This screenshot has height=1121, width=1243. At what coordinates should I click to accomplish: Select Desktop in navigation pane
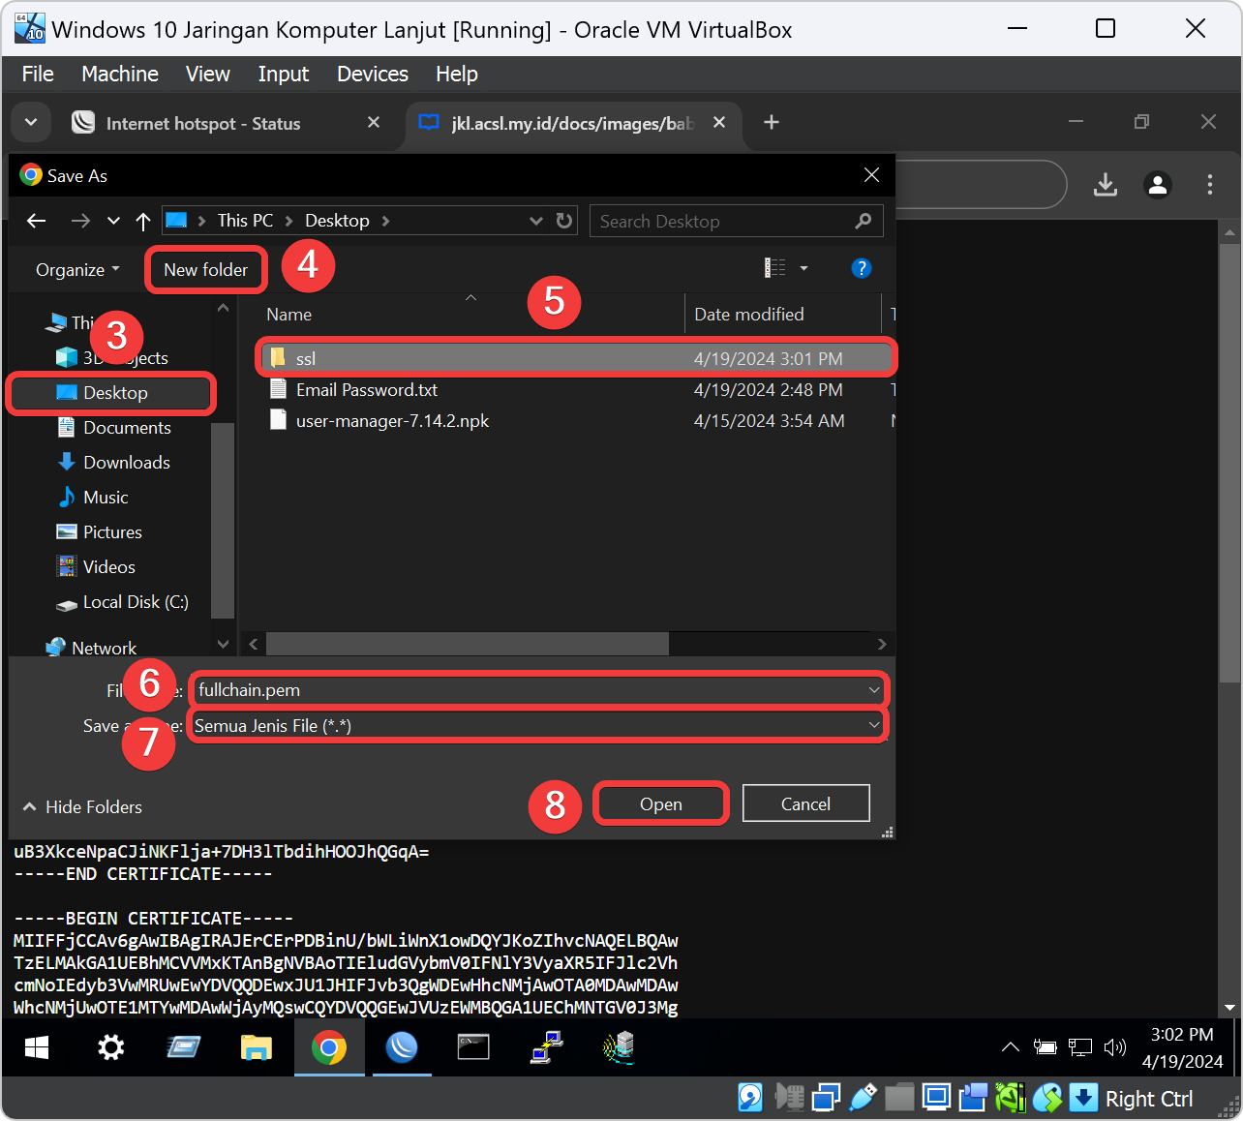pyautogui.click(x=110, y=393)
